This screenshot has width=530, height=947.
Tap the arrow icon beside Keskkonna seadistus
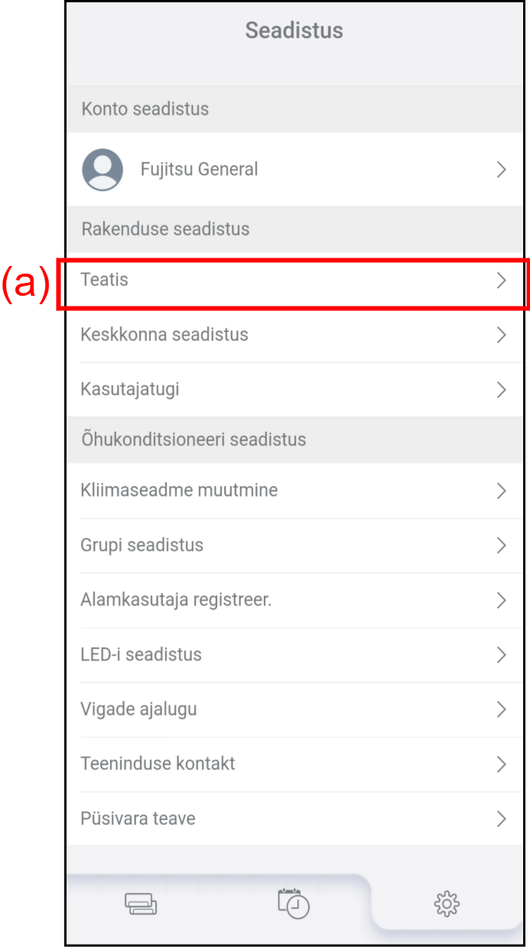click(502, 335)
